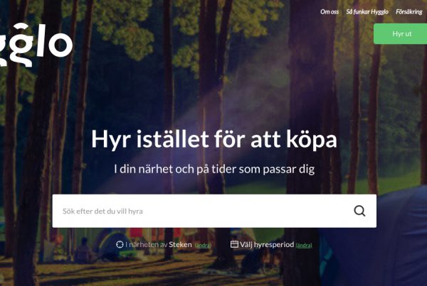
Task: Click the Steken place name
Action: coord(180,244)
